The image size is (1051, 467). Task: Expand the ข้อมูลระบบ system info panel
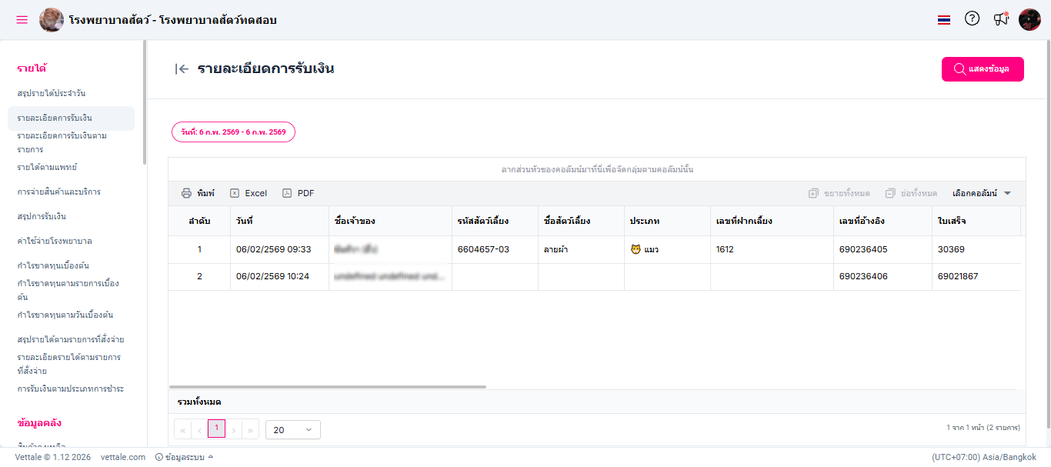click(184, 457)
